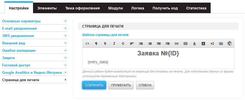Decrease indent with the outdent icon

[159, 44]
